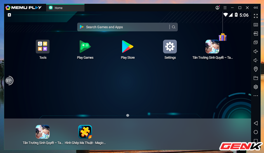Viewport: 264px width, 153px height.
Task: Switch to the Home tab
Action: click(65, 8)
